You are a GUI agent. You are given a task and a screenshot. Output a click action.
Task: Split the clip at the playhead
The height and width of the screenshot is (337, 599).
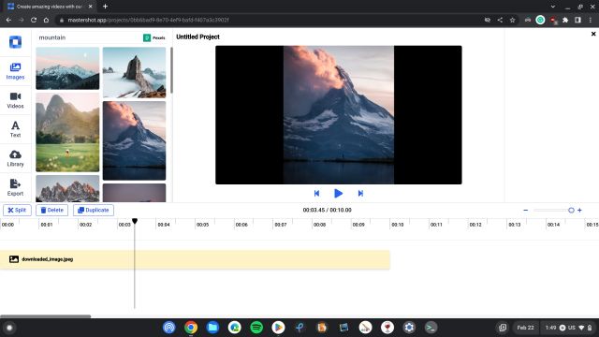(17, 210)
